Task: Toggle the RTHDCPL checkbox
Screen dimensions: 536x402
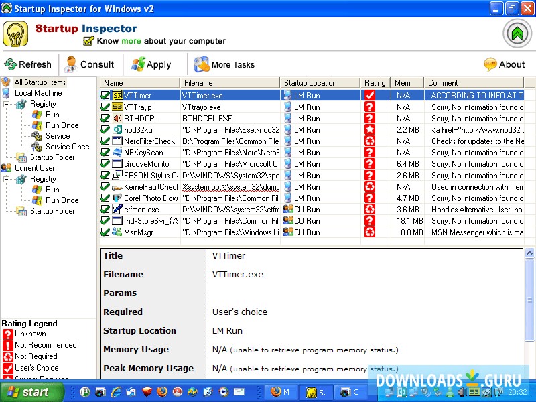Action: point(105,119)
